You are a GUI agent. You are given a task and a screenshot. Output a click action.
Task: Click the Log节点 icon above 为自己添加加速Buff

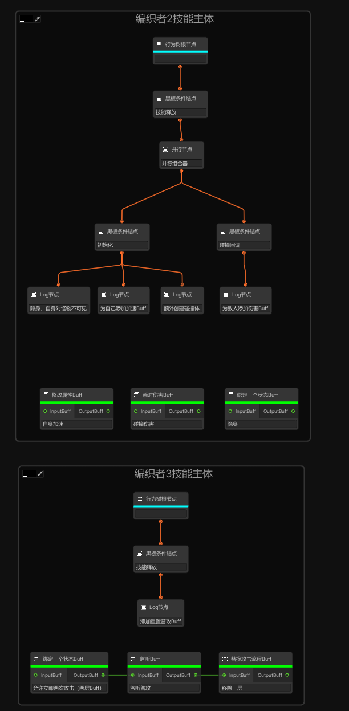104,295
